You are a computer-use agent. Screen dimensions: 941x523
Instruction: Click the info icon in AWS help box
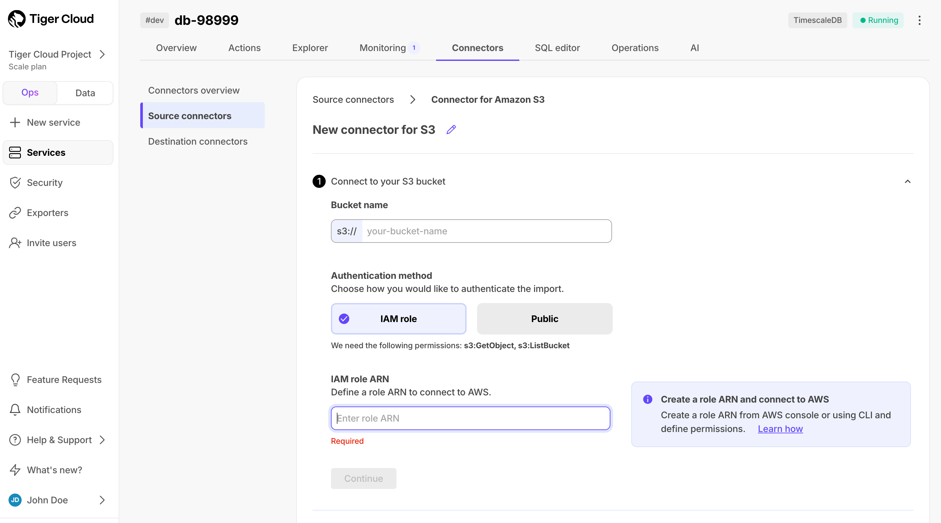648,399
